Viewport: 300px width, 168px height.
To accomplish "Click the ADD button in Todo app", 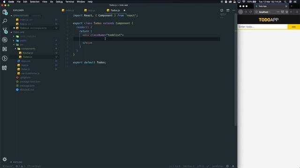I will pyautogui.click(x=293, y=27).
